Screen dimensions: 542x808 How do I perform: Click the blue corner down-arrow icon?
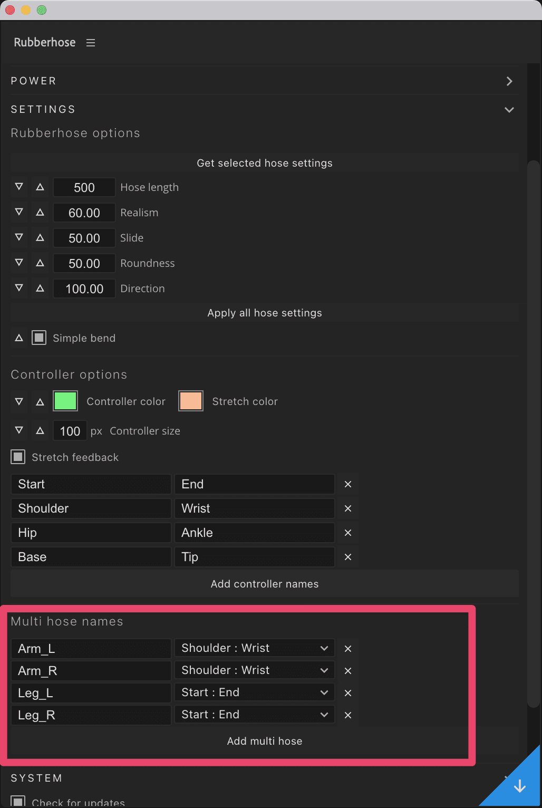point(520,786)
